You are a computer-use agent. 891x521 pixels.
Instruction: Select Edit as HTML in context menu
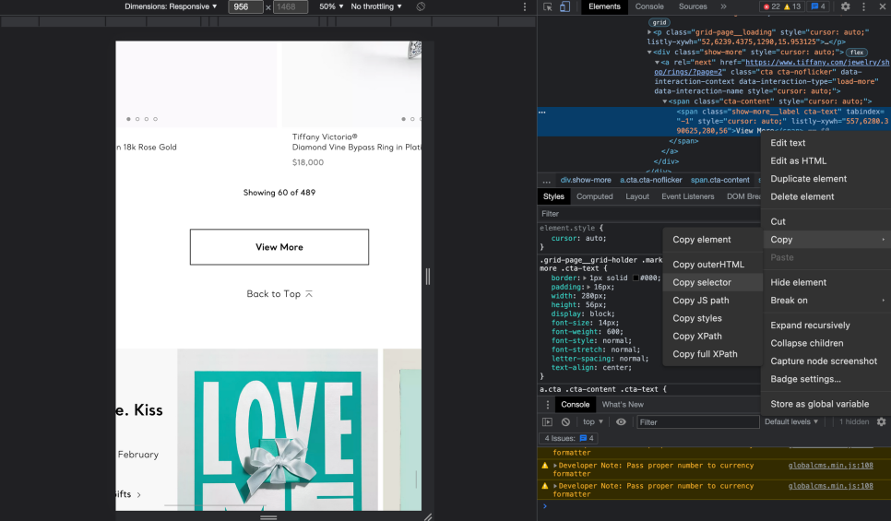799,161
